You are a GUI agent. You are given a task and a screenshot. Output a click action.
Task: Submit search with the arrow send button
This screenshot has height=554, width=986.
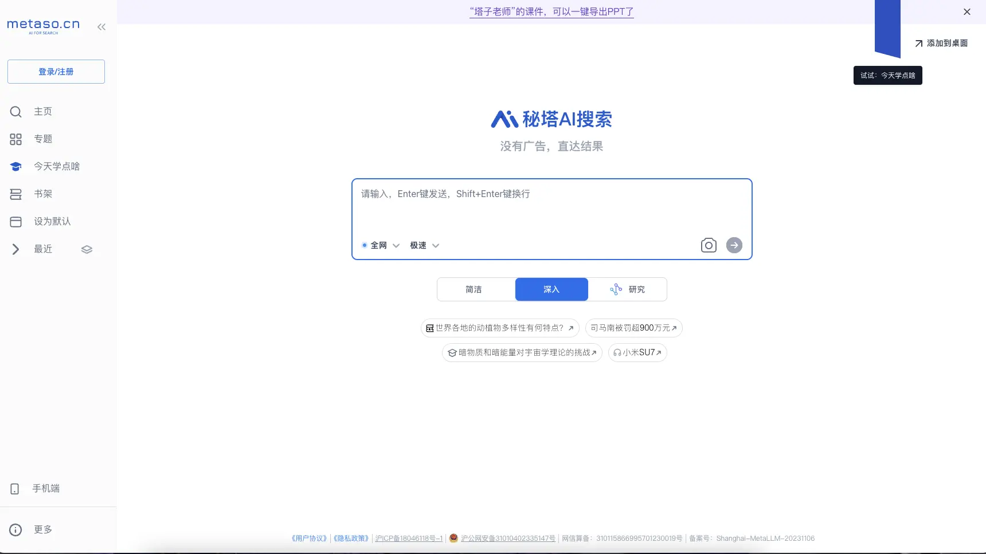(x=734, y=245)
